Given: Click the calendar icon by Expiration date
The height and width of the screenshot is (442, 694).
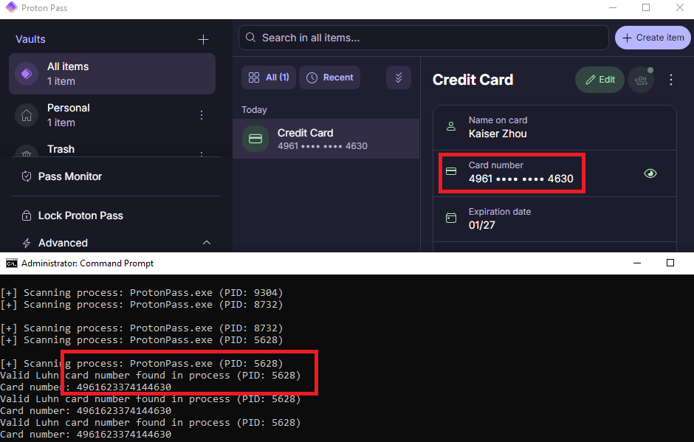Looking at the screenshot, I should pyautogui.click(x=451, y=218).
